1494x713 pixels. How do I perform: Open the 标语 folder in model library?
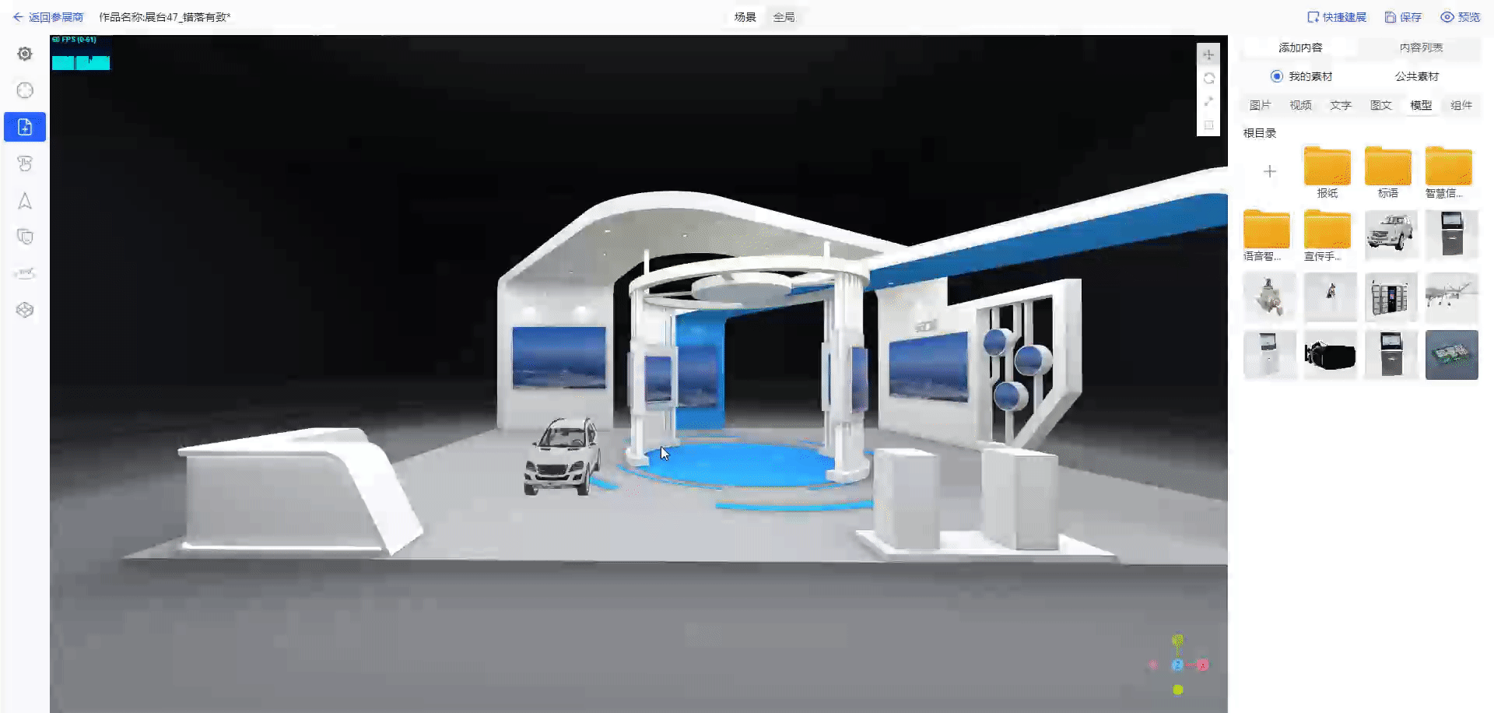pyautogui.click(x=1387, y=167)
